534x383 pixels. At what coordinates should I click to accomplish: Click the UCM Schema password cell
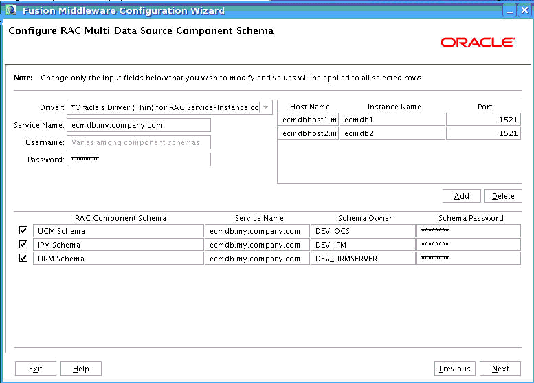click(469, 230)
